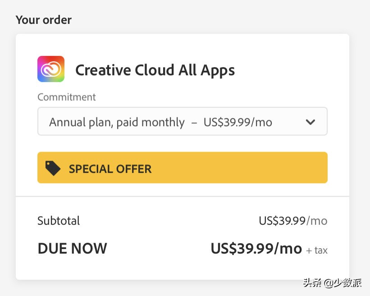The height and width of the screenshot is (296, 370).
Task: Click the divider line above Subtotal
Action: [183, 196]
